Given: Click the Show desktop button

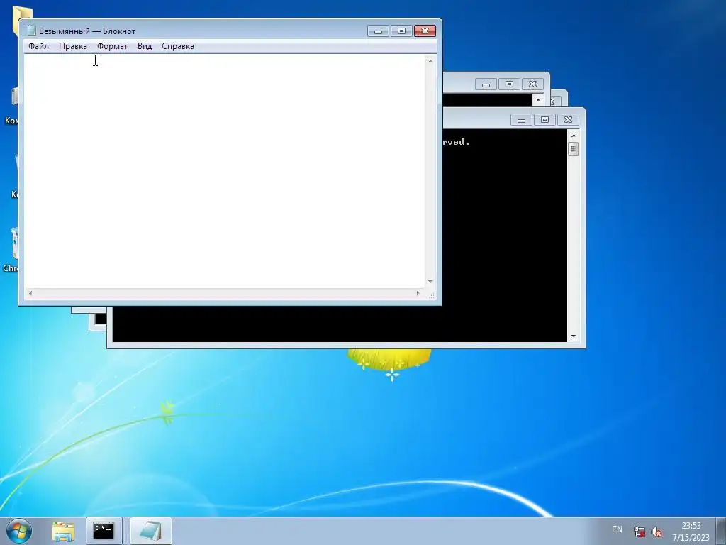Looking at the screenshot, I should (x=721, y=531).
